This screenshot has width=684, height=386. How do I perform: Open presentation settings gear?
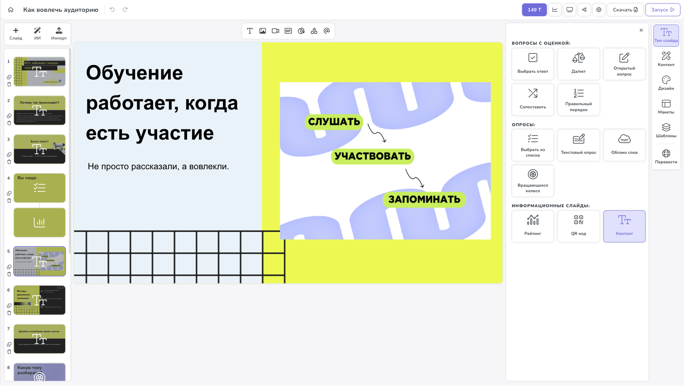tap(599, 10)
